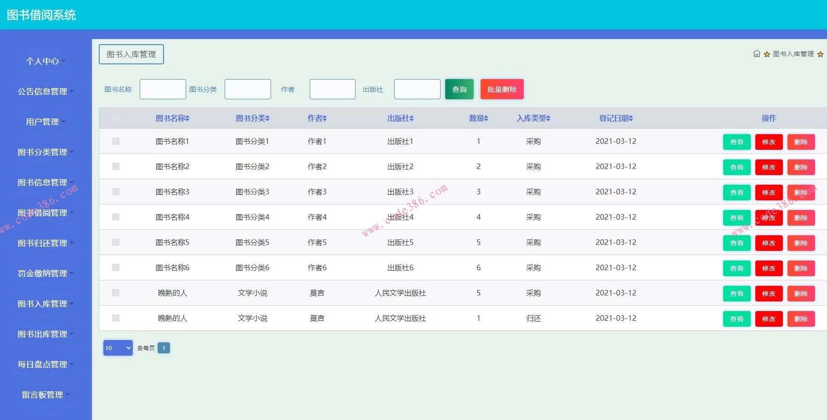Click the home icon in the breadcrumb
Image resolution: width=827 pixels, height=420 pixels.
pos(757,54)
